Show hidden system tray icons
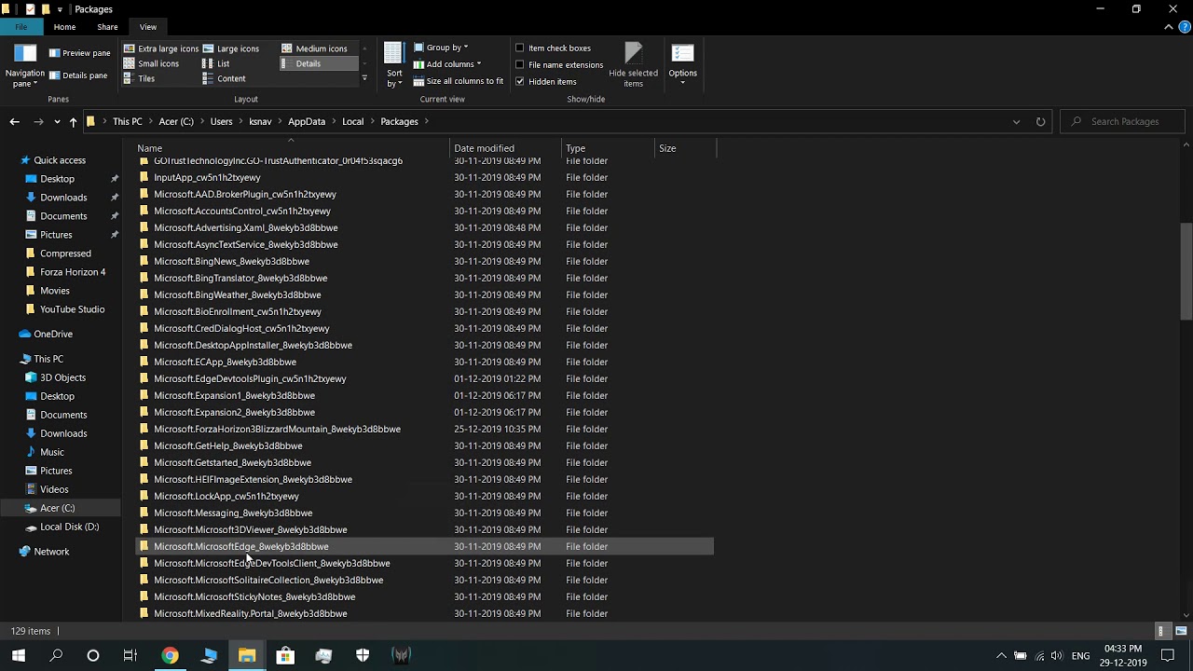 (1001, 656)
